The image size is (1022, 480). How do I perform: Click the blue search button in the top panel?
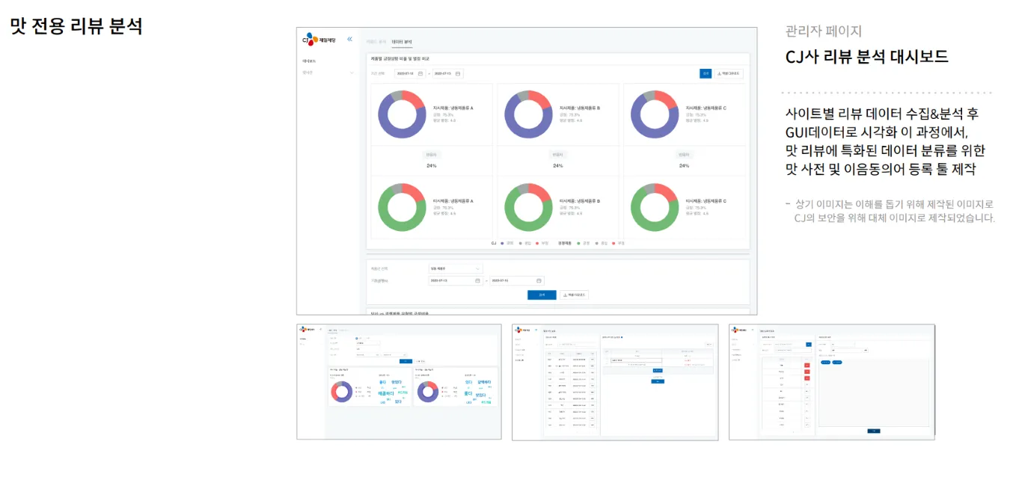[x=706, y=73]
